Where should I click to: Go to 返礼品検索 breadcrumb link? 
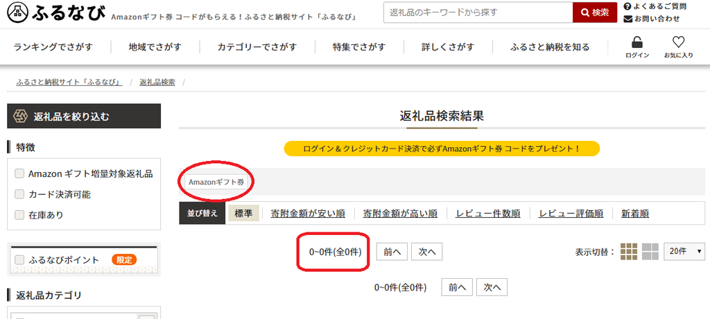click(157, 83)
